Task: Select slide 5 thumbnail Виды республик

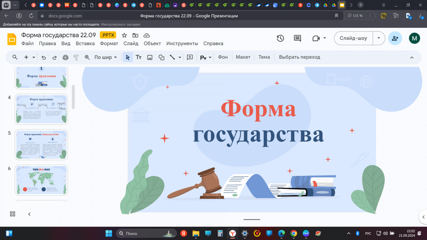Action: point(41,145)
